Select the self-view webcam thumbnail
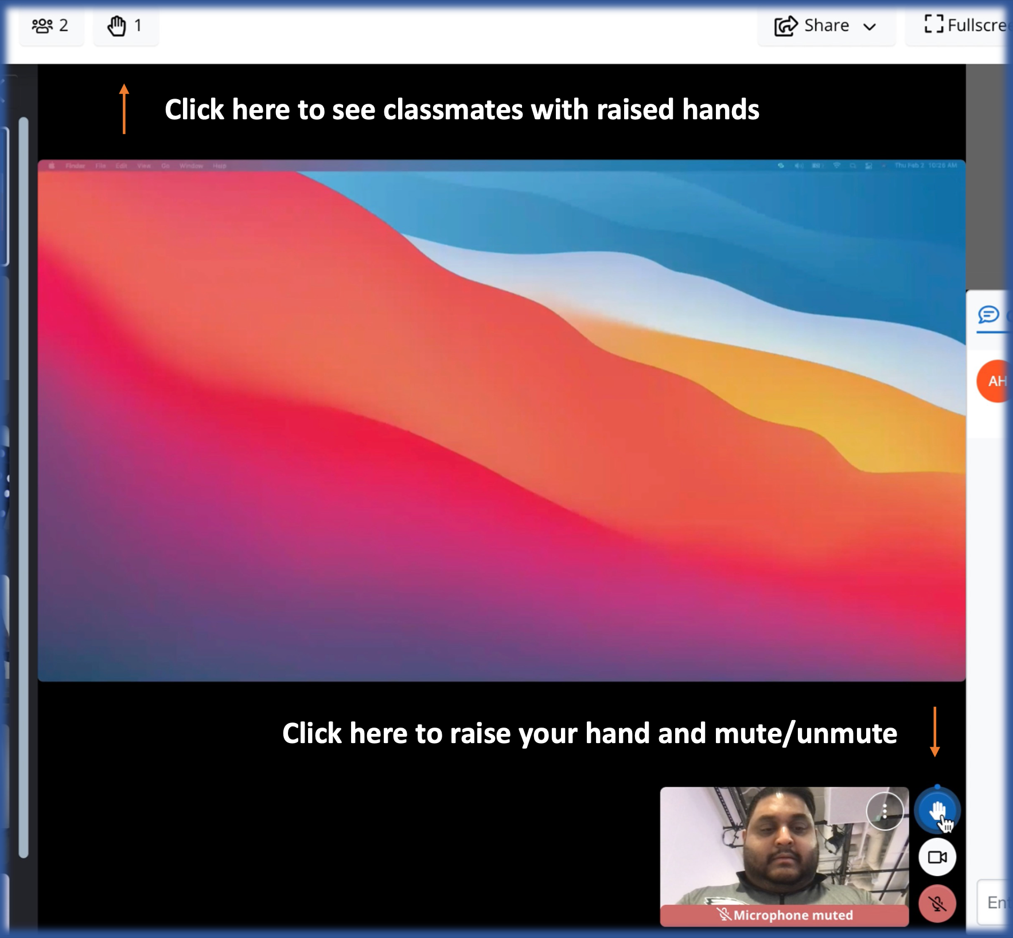The height and width of the screenshot is (938, 1013). click(784, 857)
